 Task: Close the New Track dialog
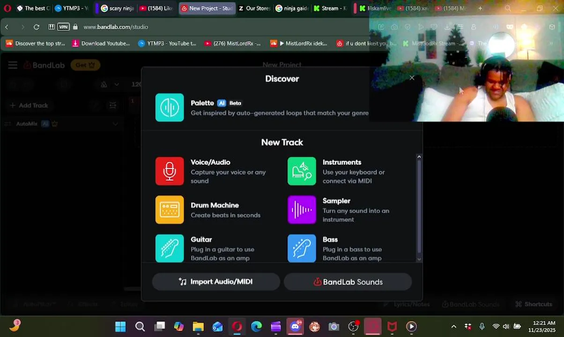(412, 78)
